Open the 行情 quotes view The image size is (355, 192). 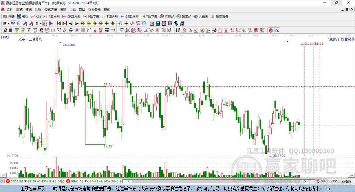(8, 17)
